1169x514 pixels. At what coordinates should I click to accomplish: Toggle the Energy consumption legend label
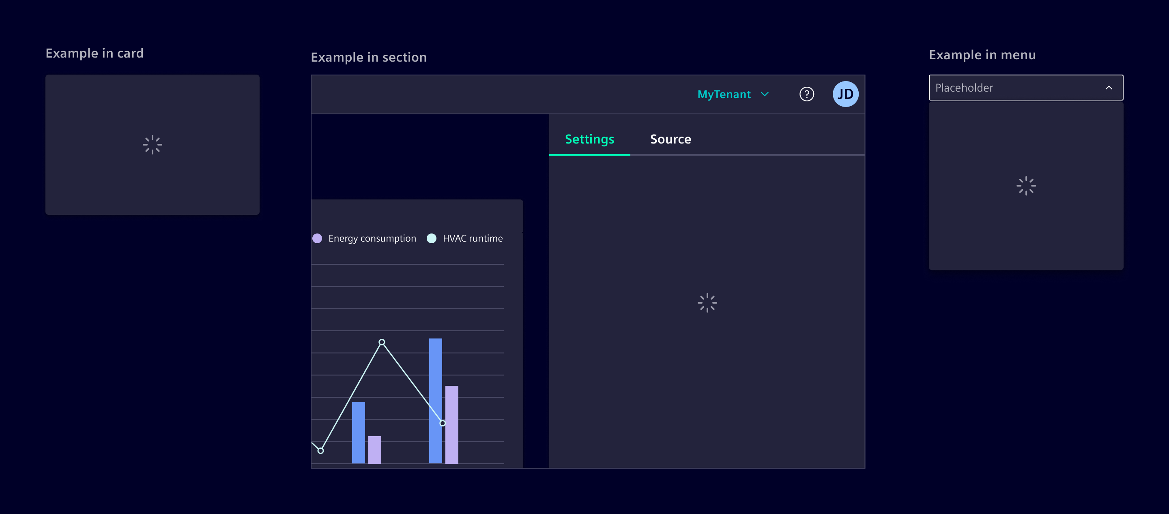(372, 238)
